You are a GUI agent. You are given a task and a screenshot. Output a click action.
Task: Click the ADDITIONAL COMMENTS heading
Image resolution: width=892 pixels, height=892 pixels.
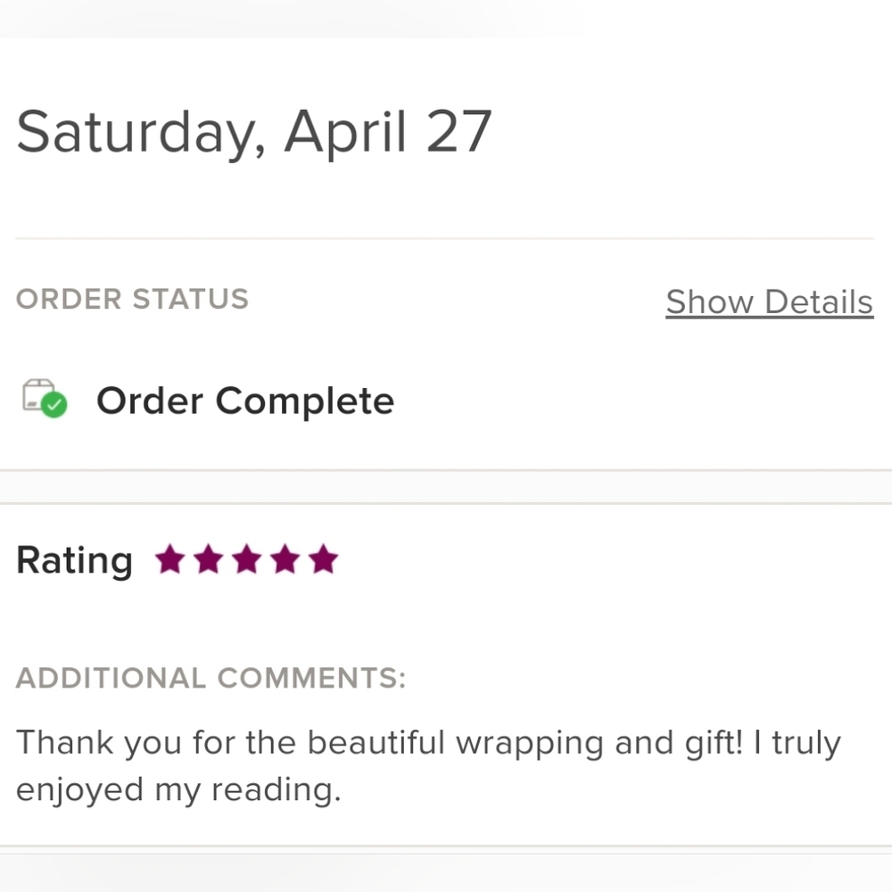[x=211, y=678]
